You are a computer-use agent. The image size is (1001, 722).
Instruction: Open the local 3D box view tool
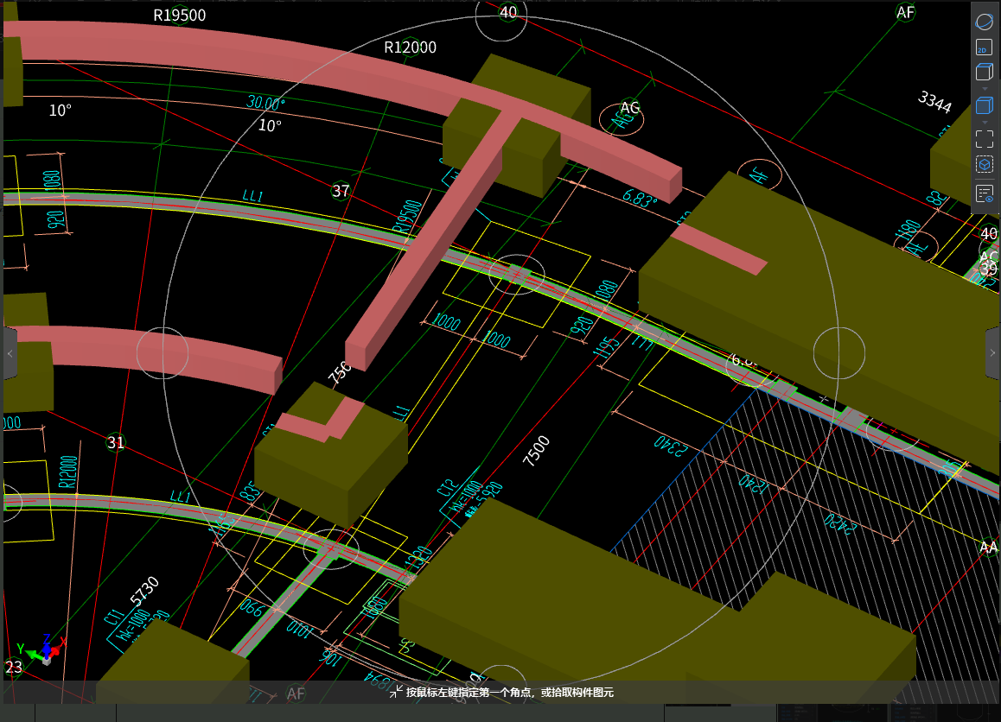pos(985,165)
